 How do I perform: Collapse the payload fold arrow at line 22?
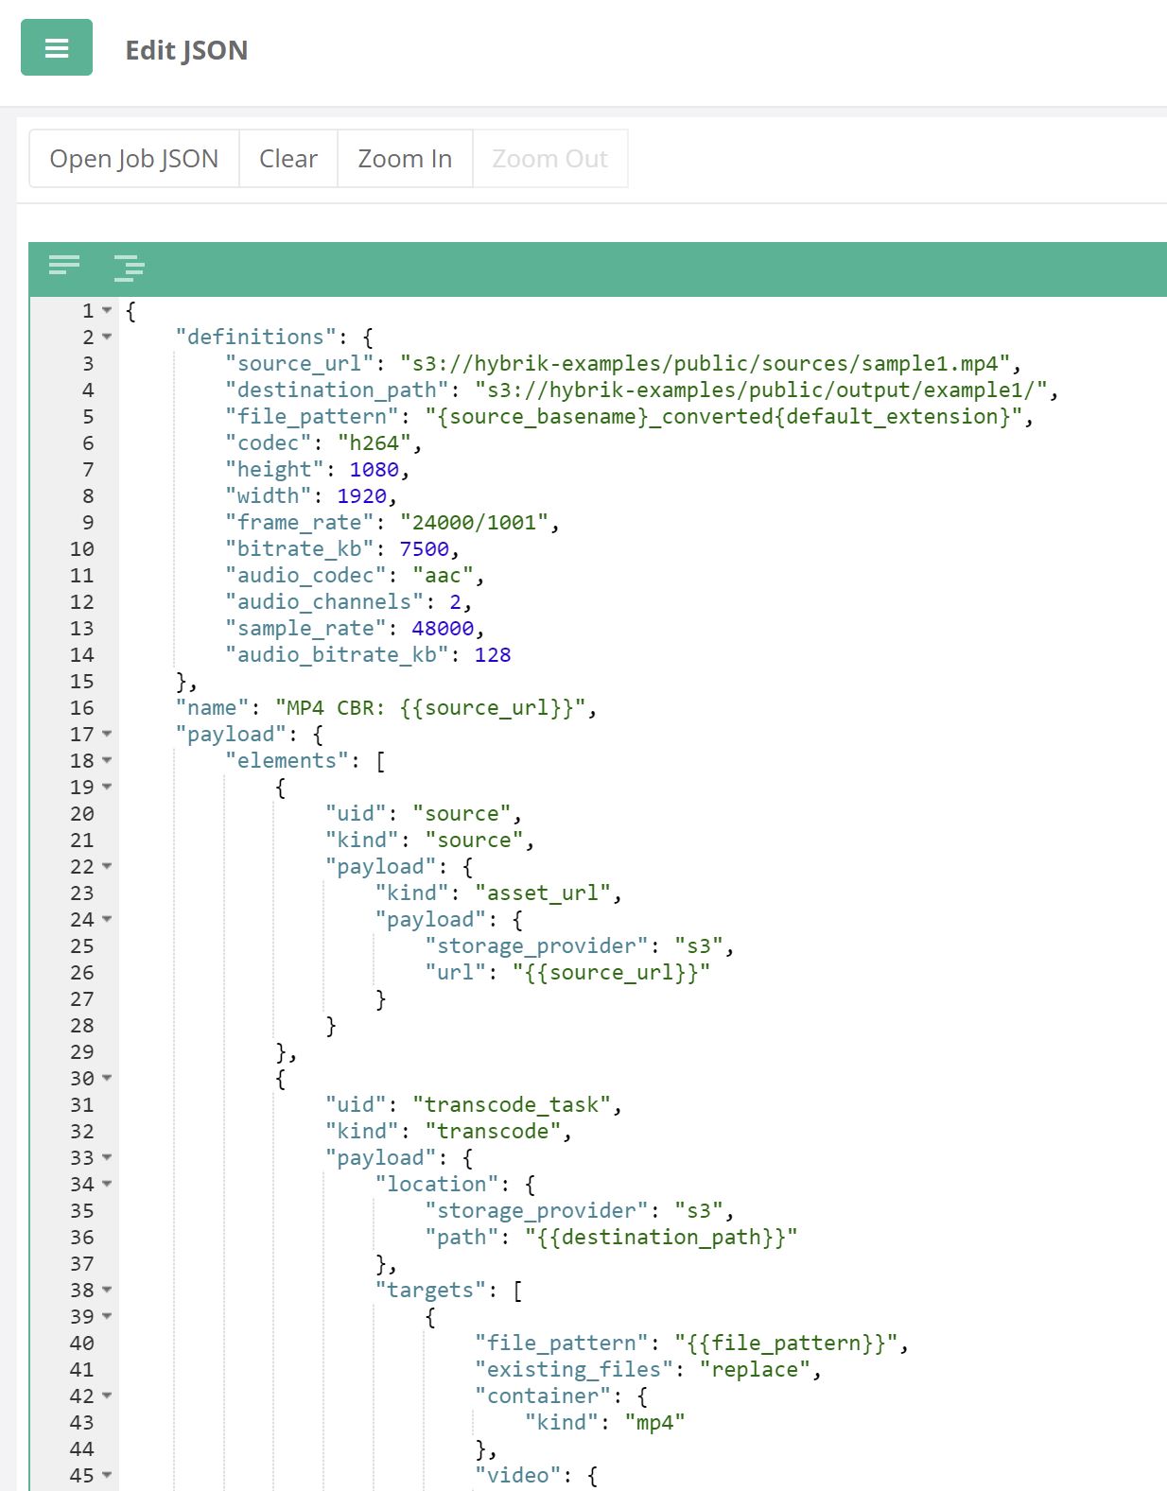click(x=107, y=867)
